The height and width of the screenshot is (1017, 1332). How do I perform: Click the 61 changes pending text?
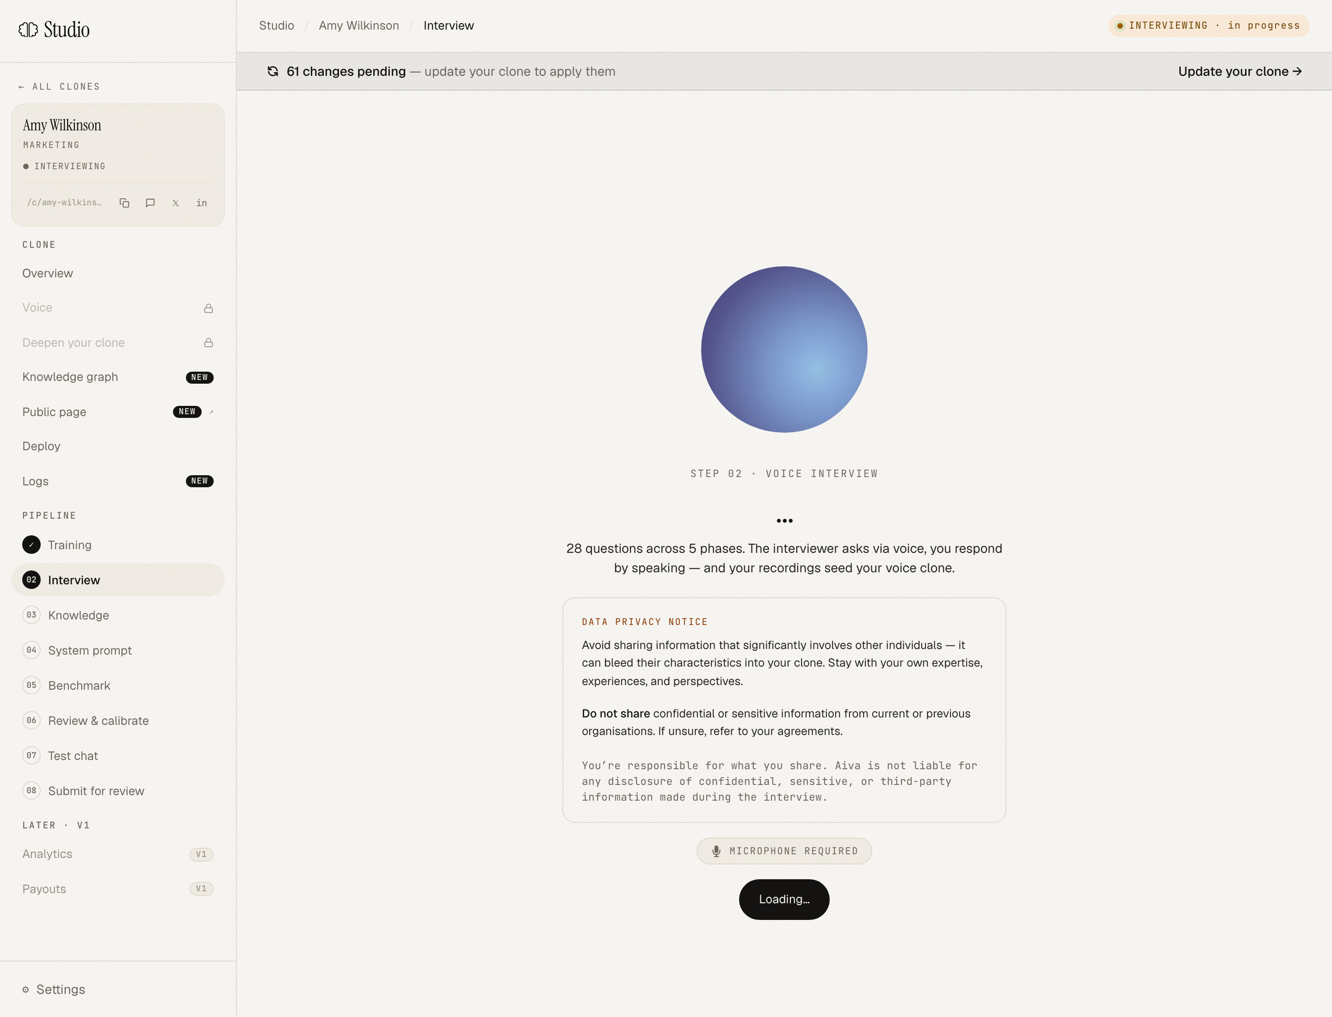[x=346, y=72]
